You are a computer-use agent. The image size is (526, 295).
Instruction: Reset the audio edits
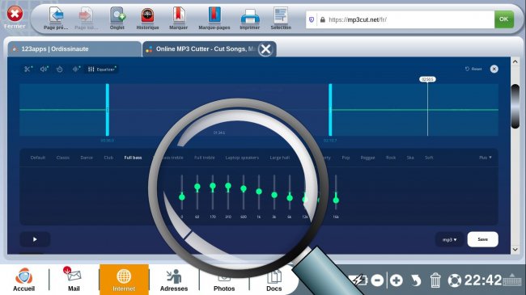pyautogui.click(x=473, y=69)
